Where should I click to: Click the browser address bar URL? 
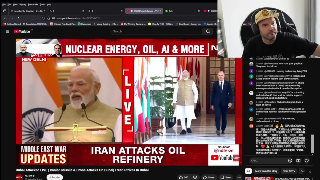point(78,18)
